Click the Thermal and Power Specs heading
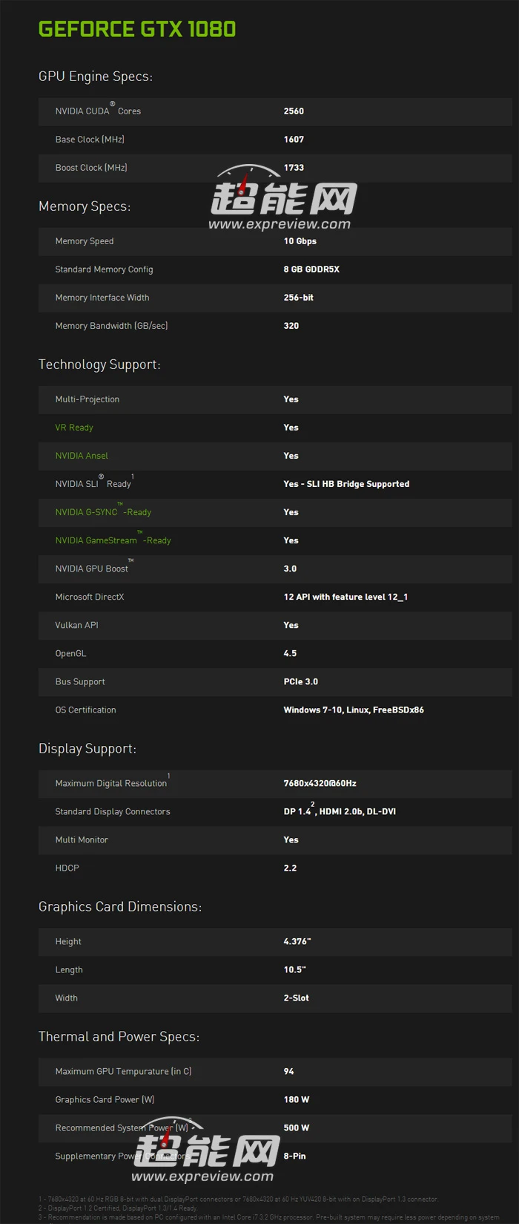Image resolution: width=519 pixels, height=1224 pixels. coord(119,1036)
